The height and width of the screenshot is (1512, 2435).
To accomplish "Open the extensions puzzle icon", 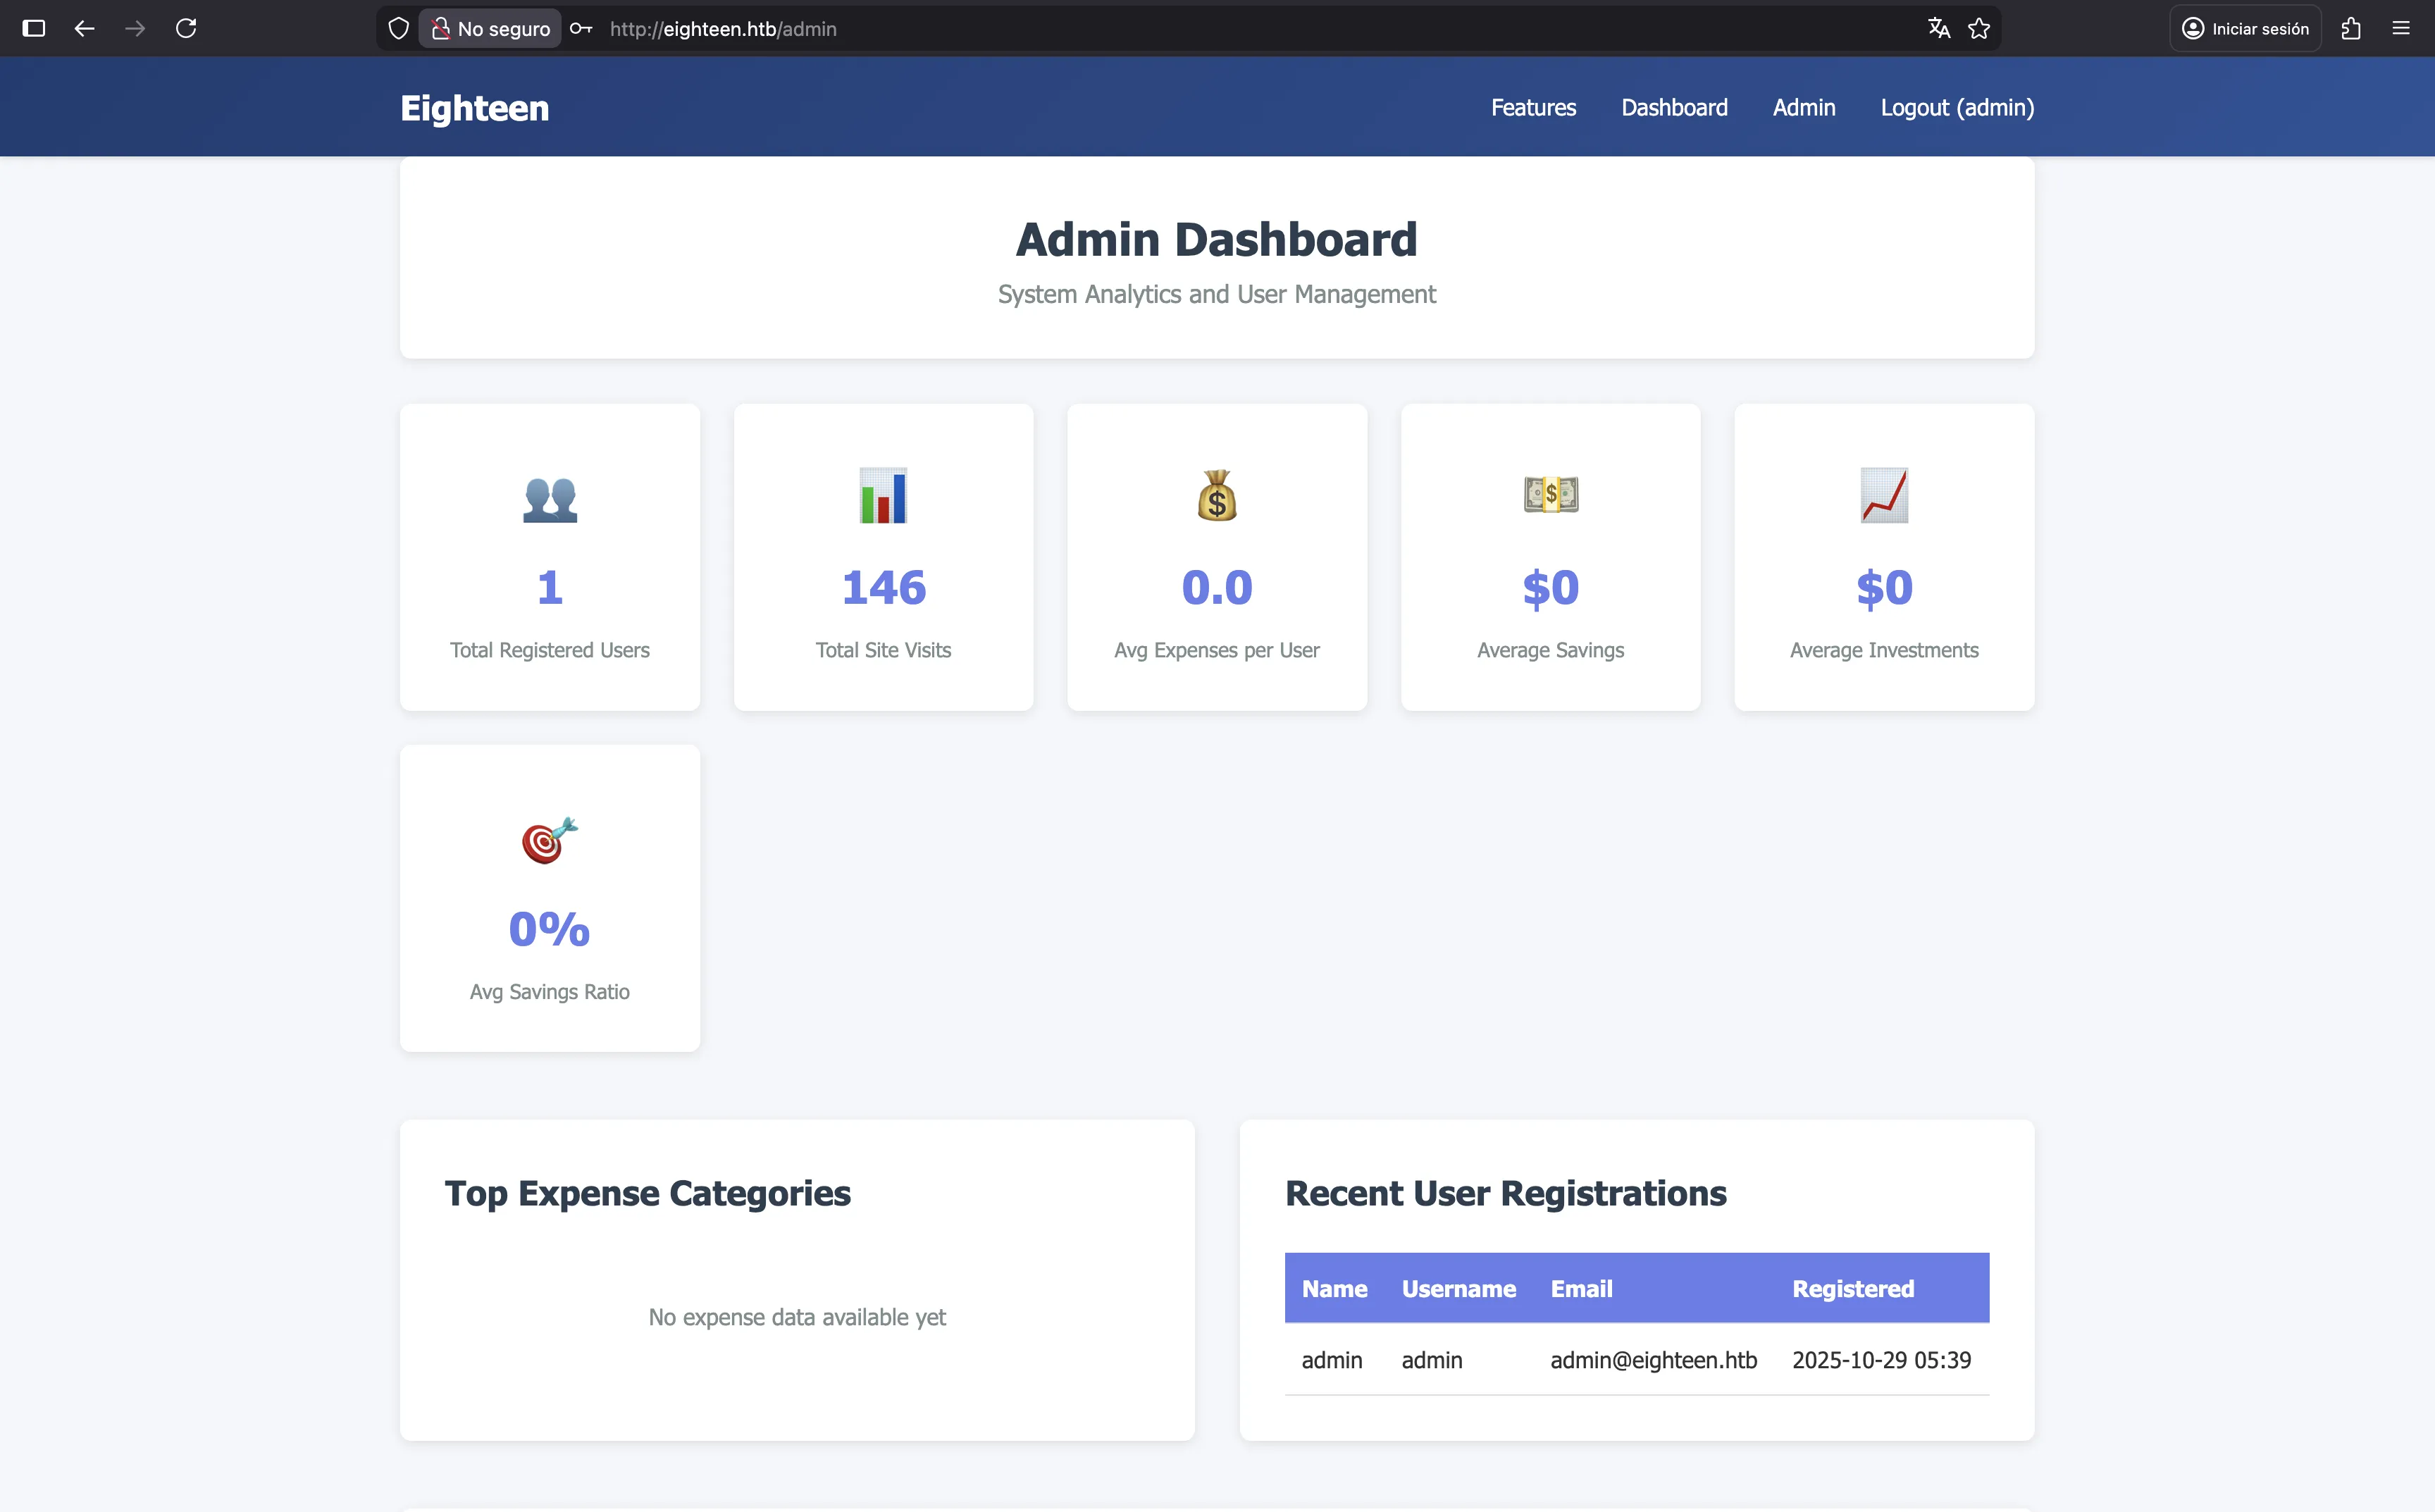I will [x=2351, y=29].
